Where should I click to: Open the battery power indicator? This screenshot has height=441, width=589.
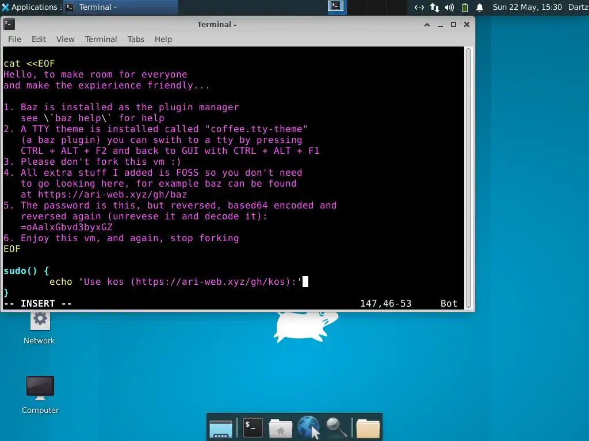click(465, 7)
